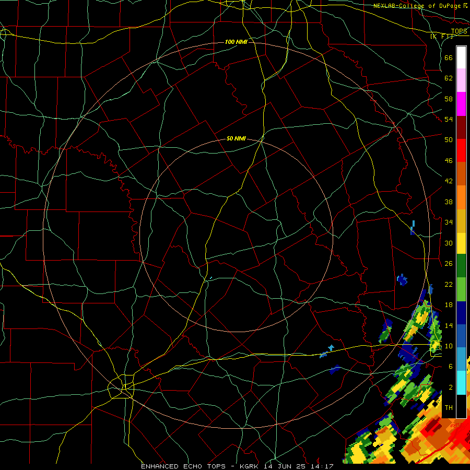
Task: Click the 50 NMI range ring label
Action: [236, 138]
